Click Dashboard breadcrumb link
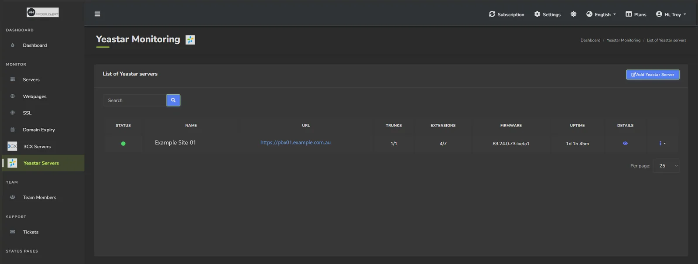Image resolution: width=698 pixels, height=264 pixels. [590, 40]
